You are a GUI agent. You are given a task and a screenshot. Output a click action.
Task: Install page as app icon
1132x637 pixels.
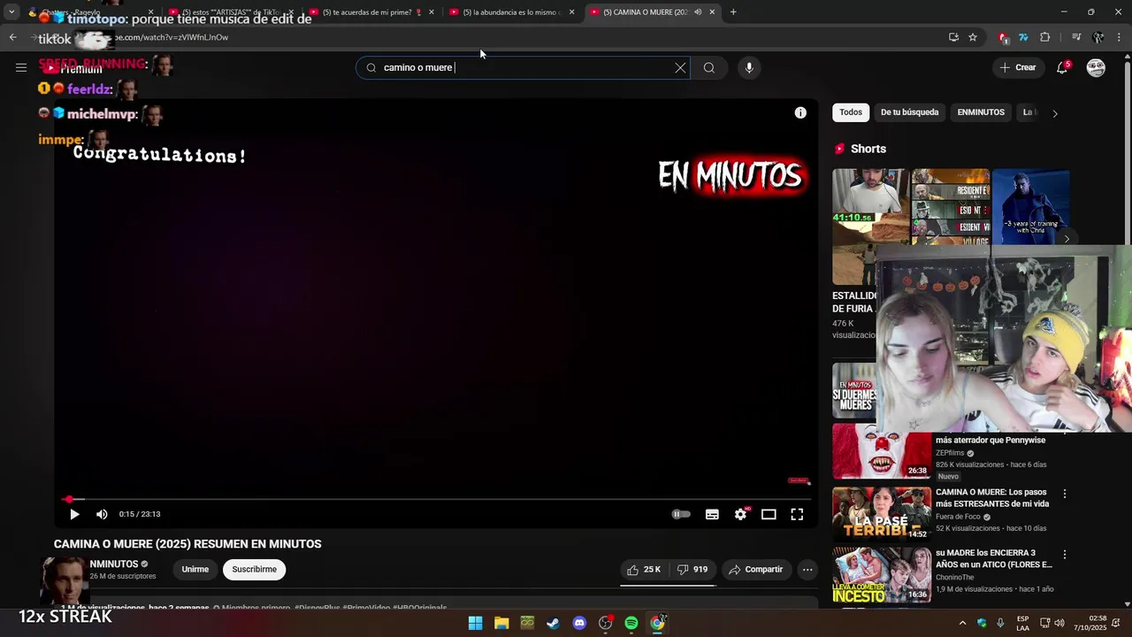coord(953,37)
